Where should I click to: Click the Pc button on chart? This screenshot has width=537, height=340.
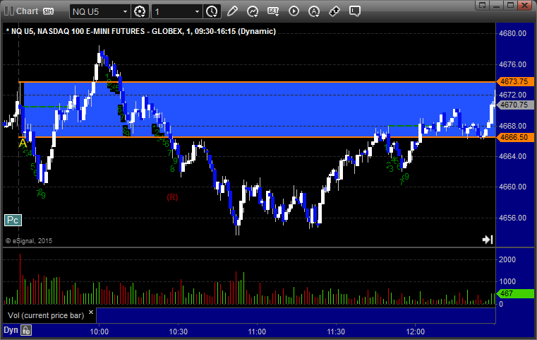click(x=13, y=221)
